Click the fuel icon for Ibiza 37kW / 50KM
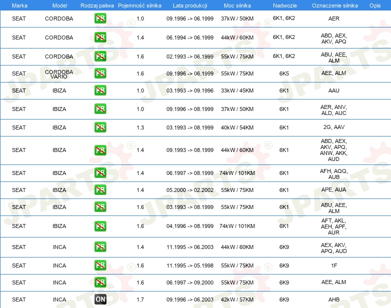The height and width of the screenshot is (308, 391). pyautogui.click(x=100, y=109)
